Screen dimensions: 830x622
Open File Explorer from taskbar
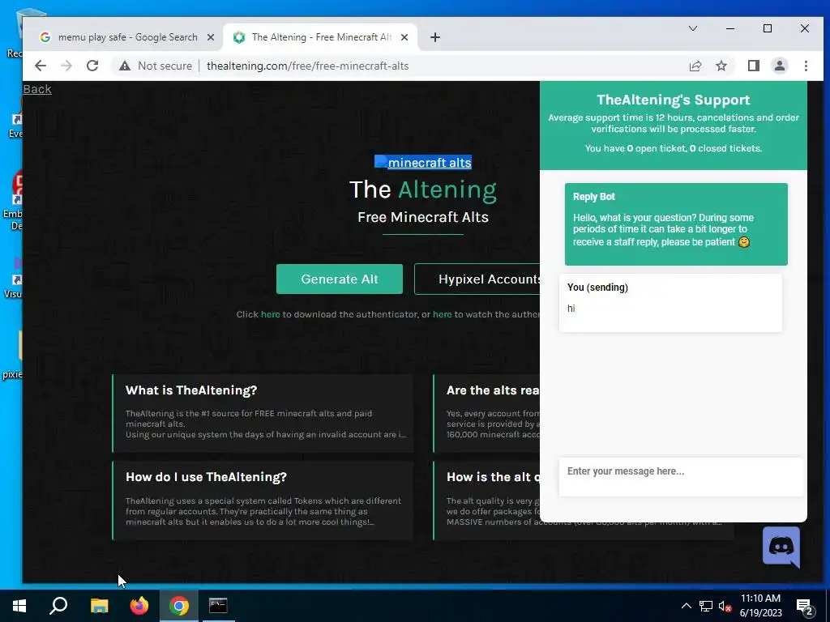(99, 606)
